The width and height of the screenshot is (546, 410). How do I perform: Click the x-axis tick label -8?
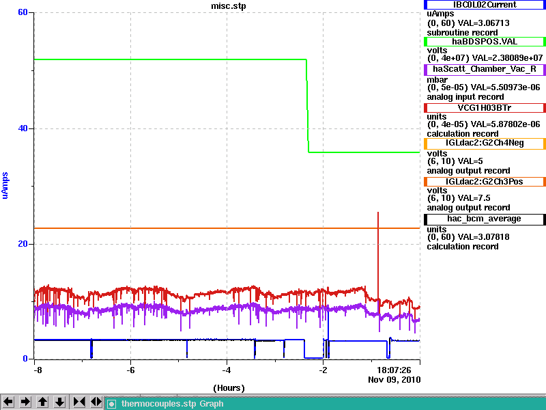point(38,370)
